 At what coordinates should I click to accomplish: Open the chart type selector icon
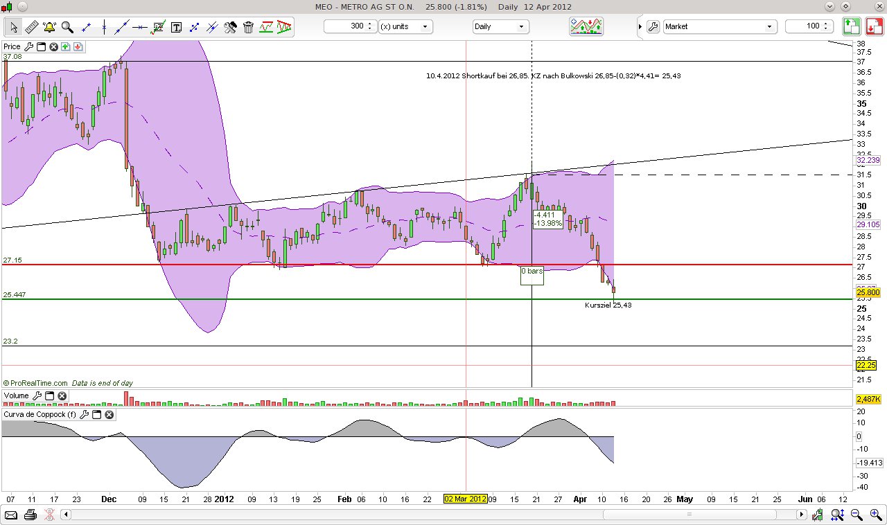[586, 26]
